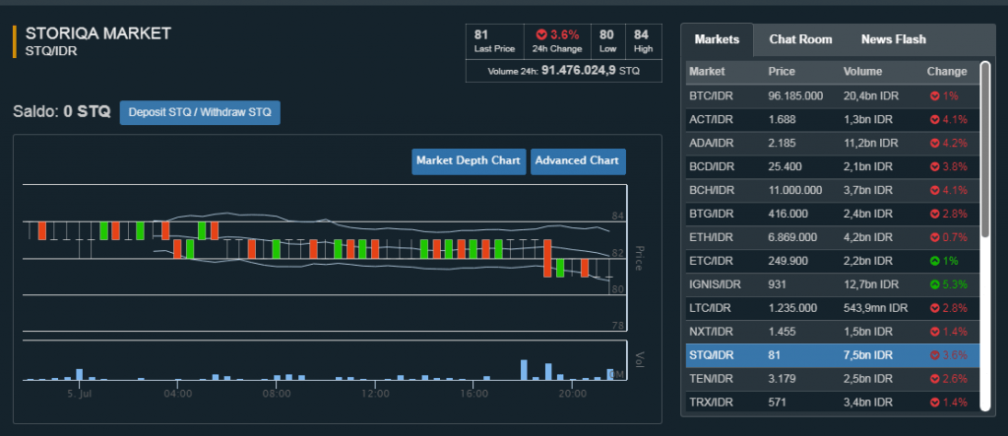The height and width of the screenshot is (436, 1008).
Task: Select the BCD/IDR market row
Action: 833,166
